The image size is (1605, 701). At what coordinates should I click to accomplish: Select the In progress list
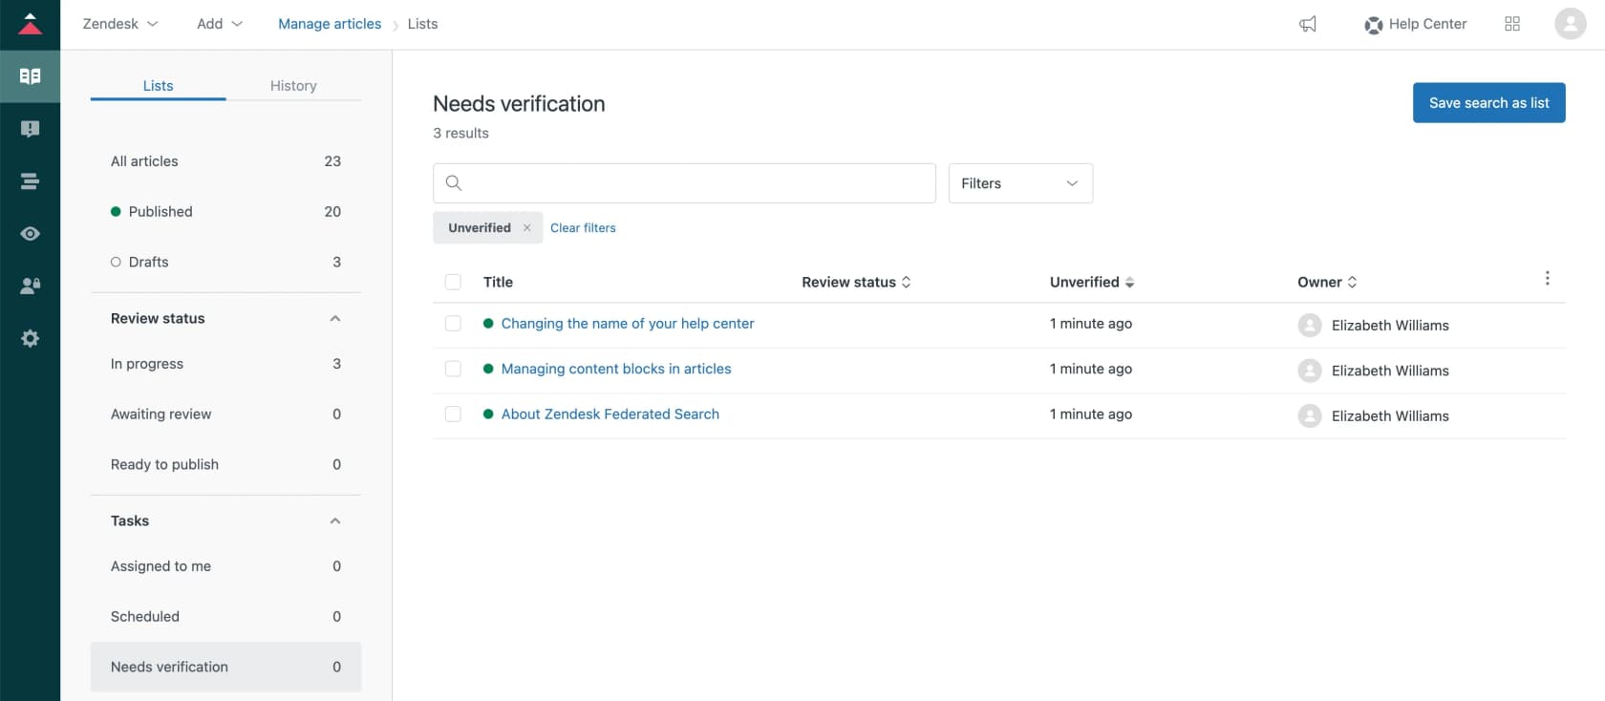tap(225, 364)
